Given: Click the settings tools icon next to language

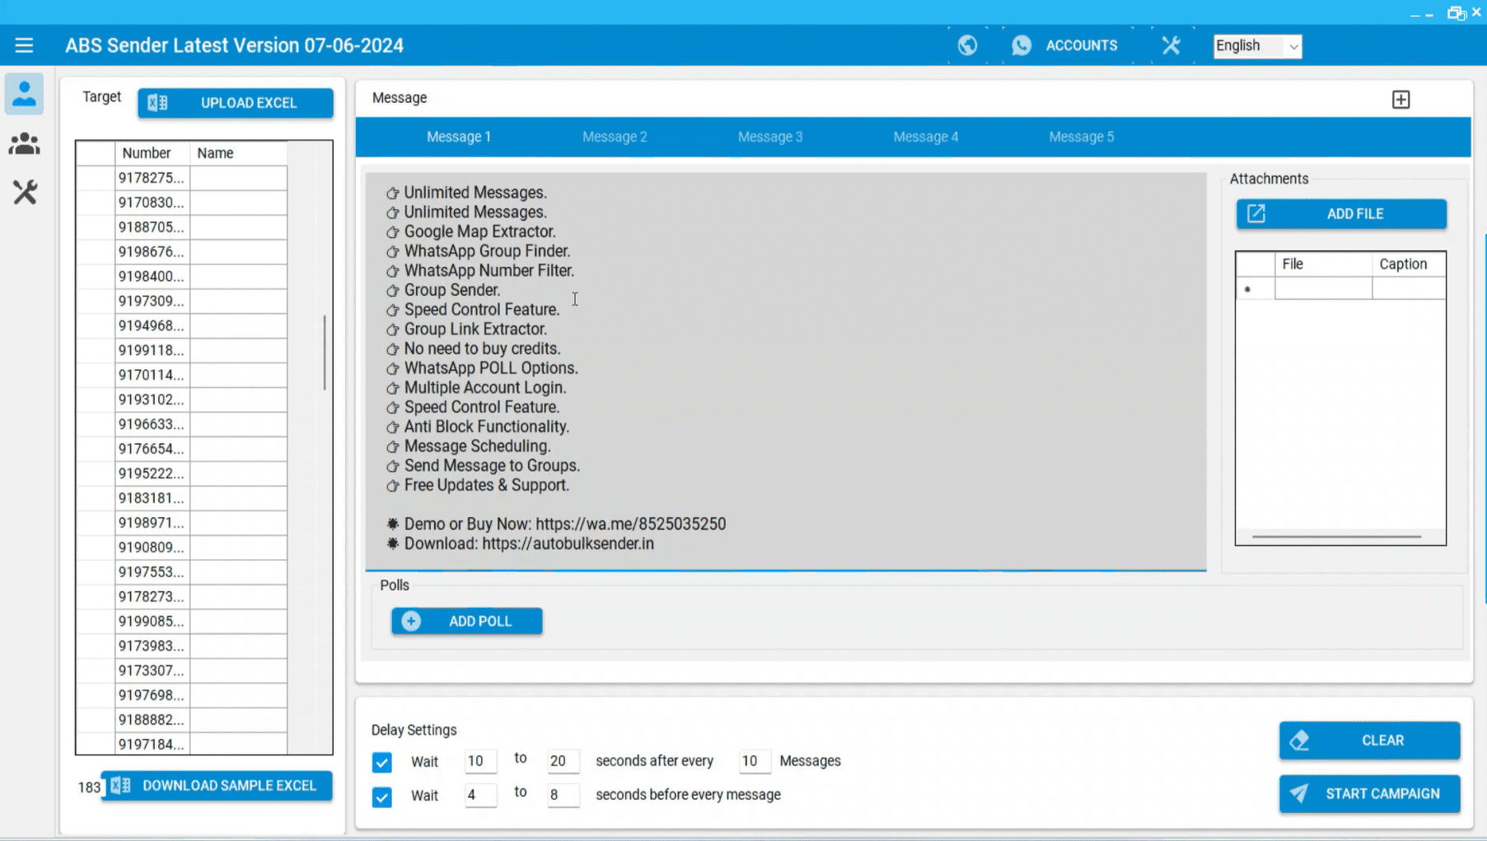Looking at the screenshot, I should point(1171,45).
